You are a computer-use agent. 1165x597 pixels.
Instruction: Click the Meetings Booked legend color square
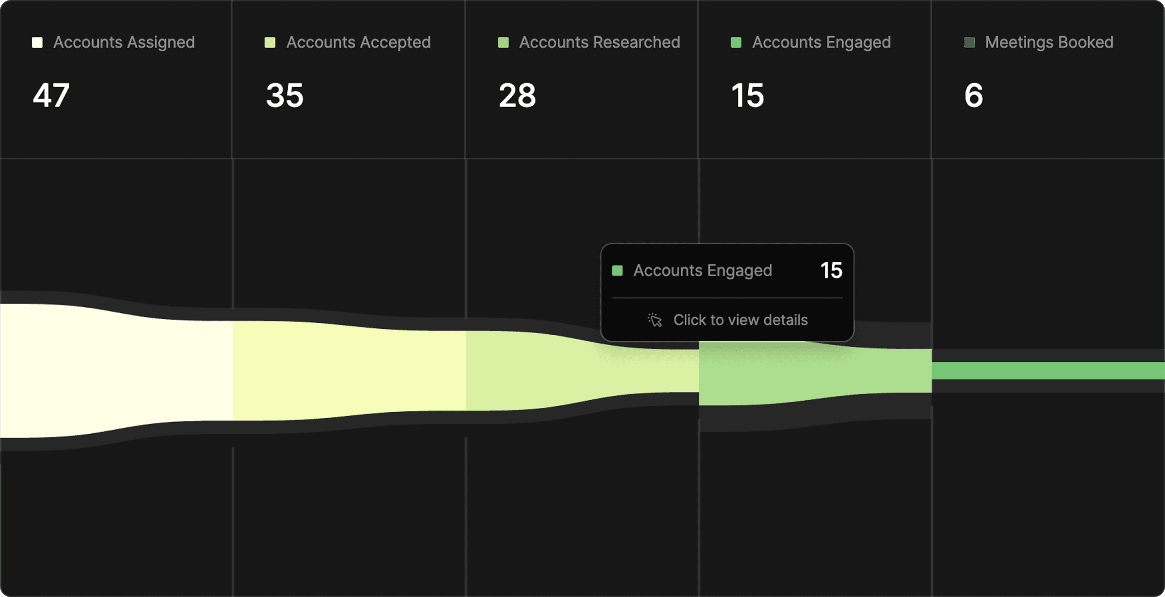click(969, 43)
